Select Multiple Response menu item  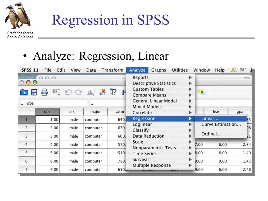(161, 165)
